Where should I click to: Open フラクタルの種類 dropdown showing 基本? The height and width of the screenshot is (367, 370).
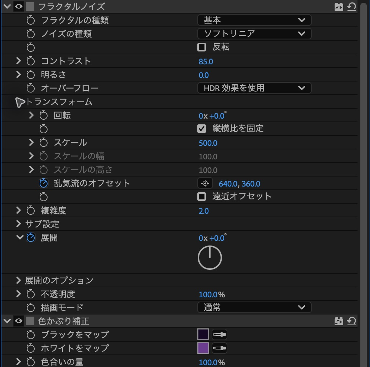tap(254, 20)
